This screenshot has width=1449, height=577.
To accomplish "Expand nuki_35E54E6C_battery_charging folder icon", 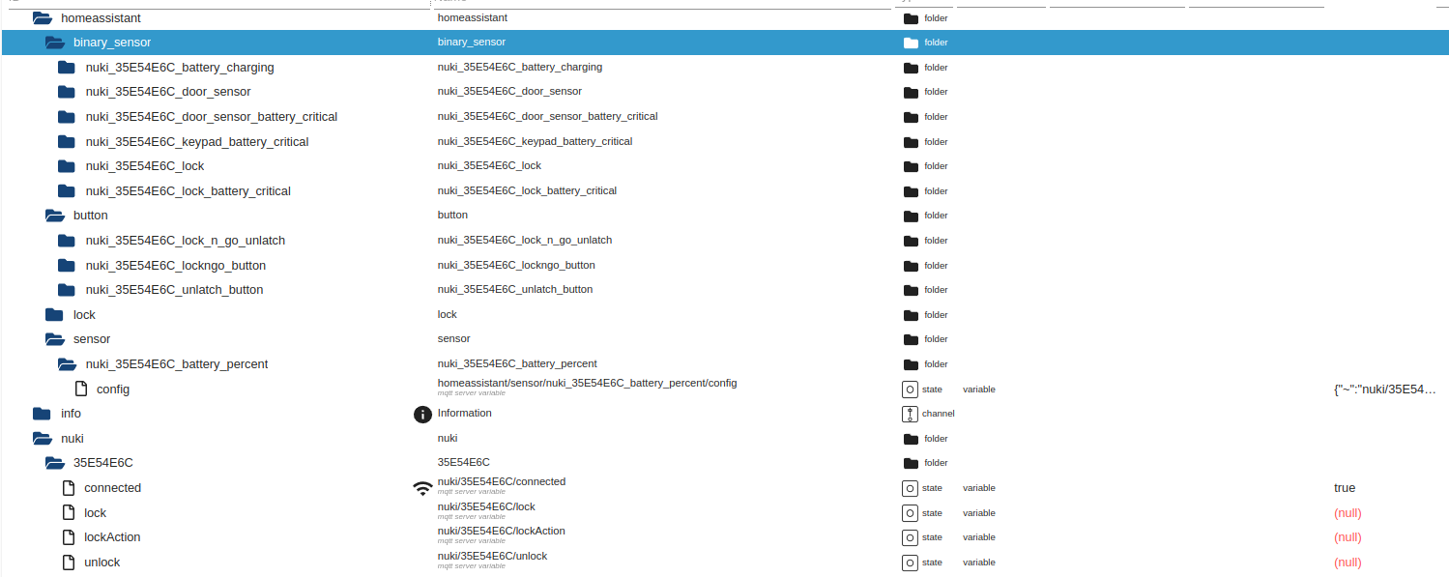I will coord(66,67).
